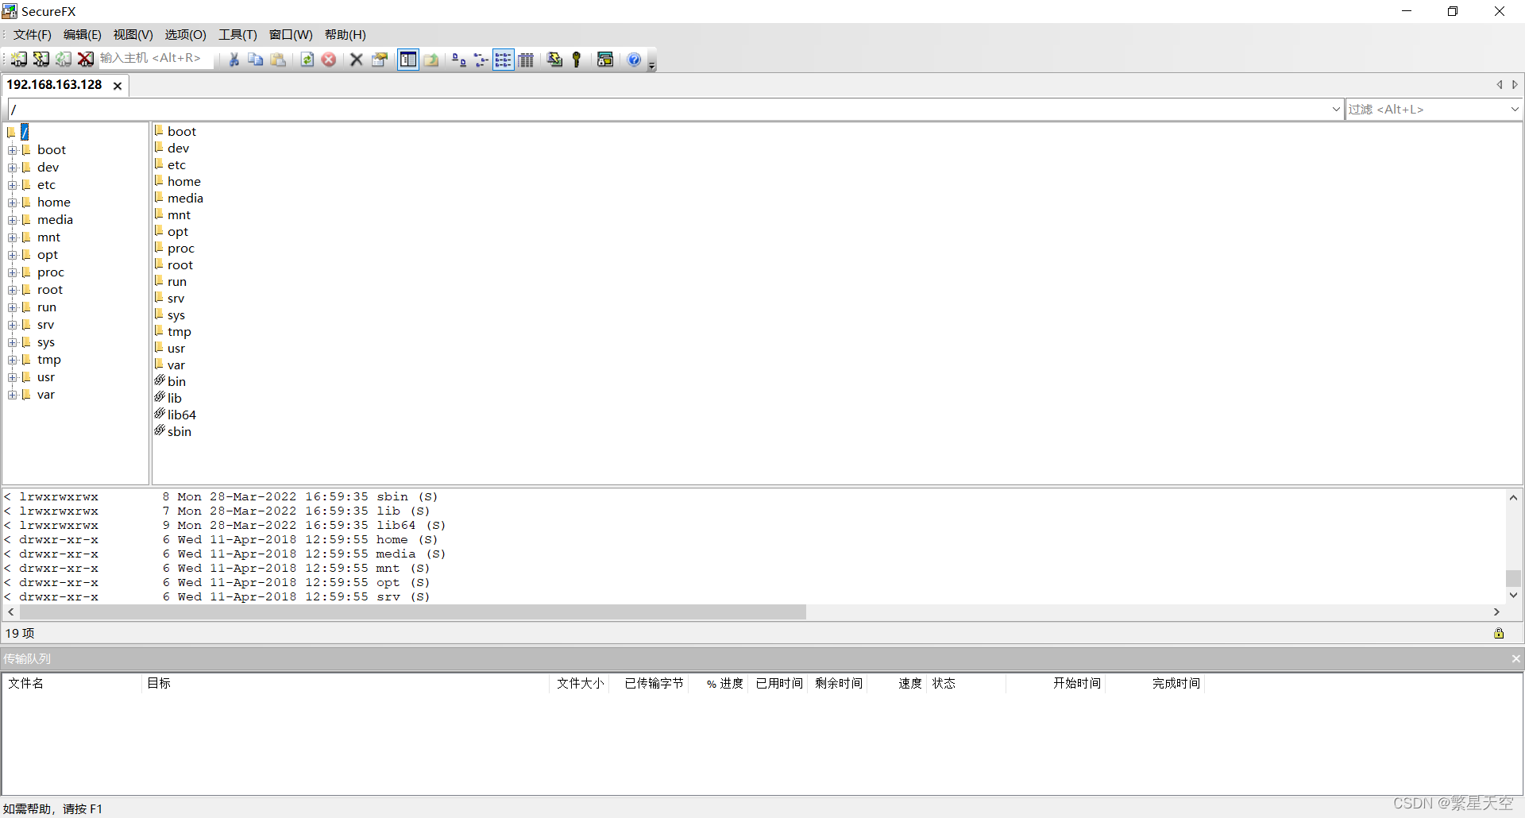1525x818 pixels.
Task: Switch to details view mode
Action: pyautogui.click(x=526, y=60)
